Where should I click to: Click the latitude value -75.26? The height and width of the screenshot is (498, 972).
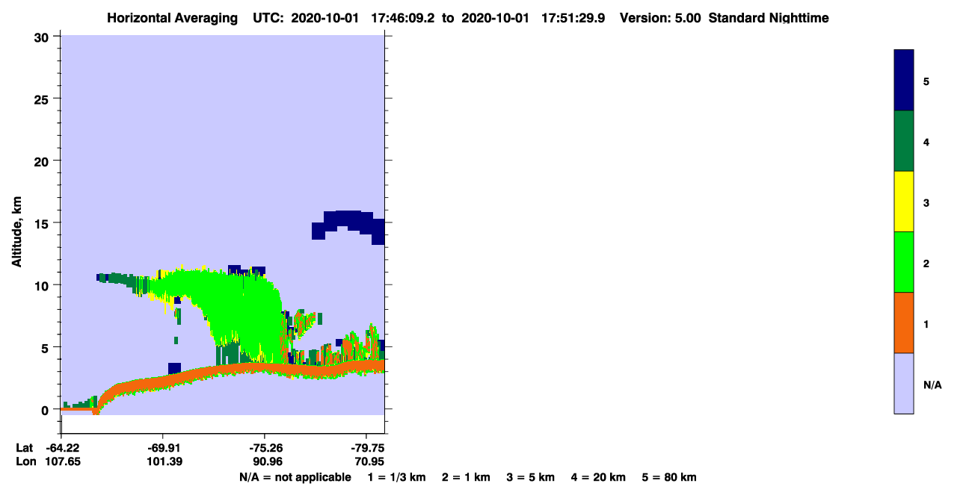pos(265,448)
